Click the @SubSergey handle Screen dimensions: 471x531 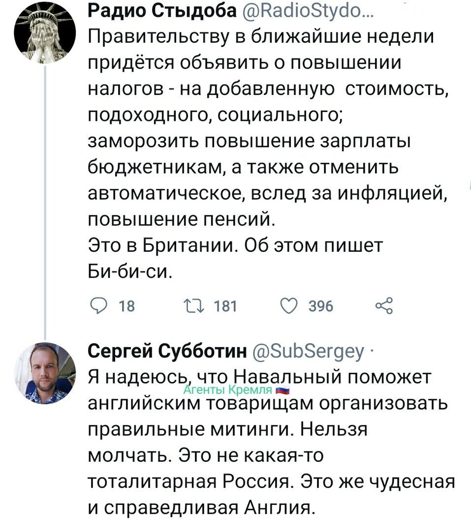(308, 352)
